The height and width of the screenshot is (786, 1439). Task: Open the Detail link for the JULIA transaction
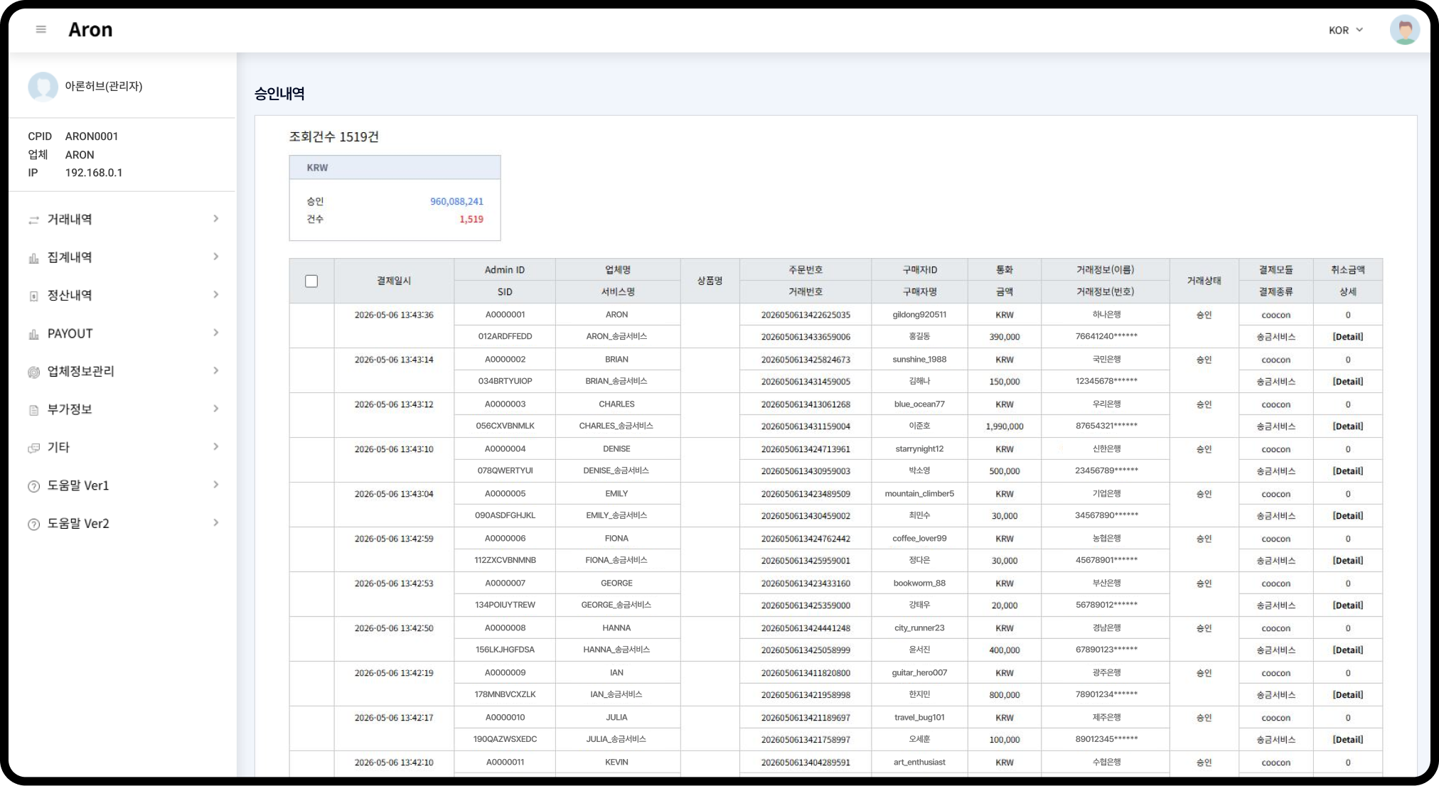coord(1347,740)
